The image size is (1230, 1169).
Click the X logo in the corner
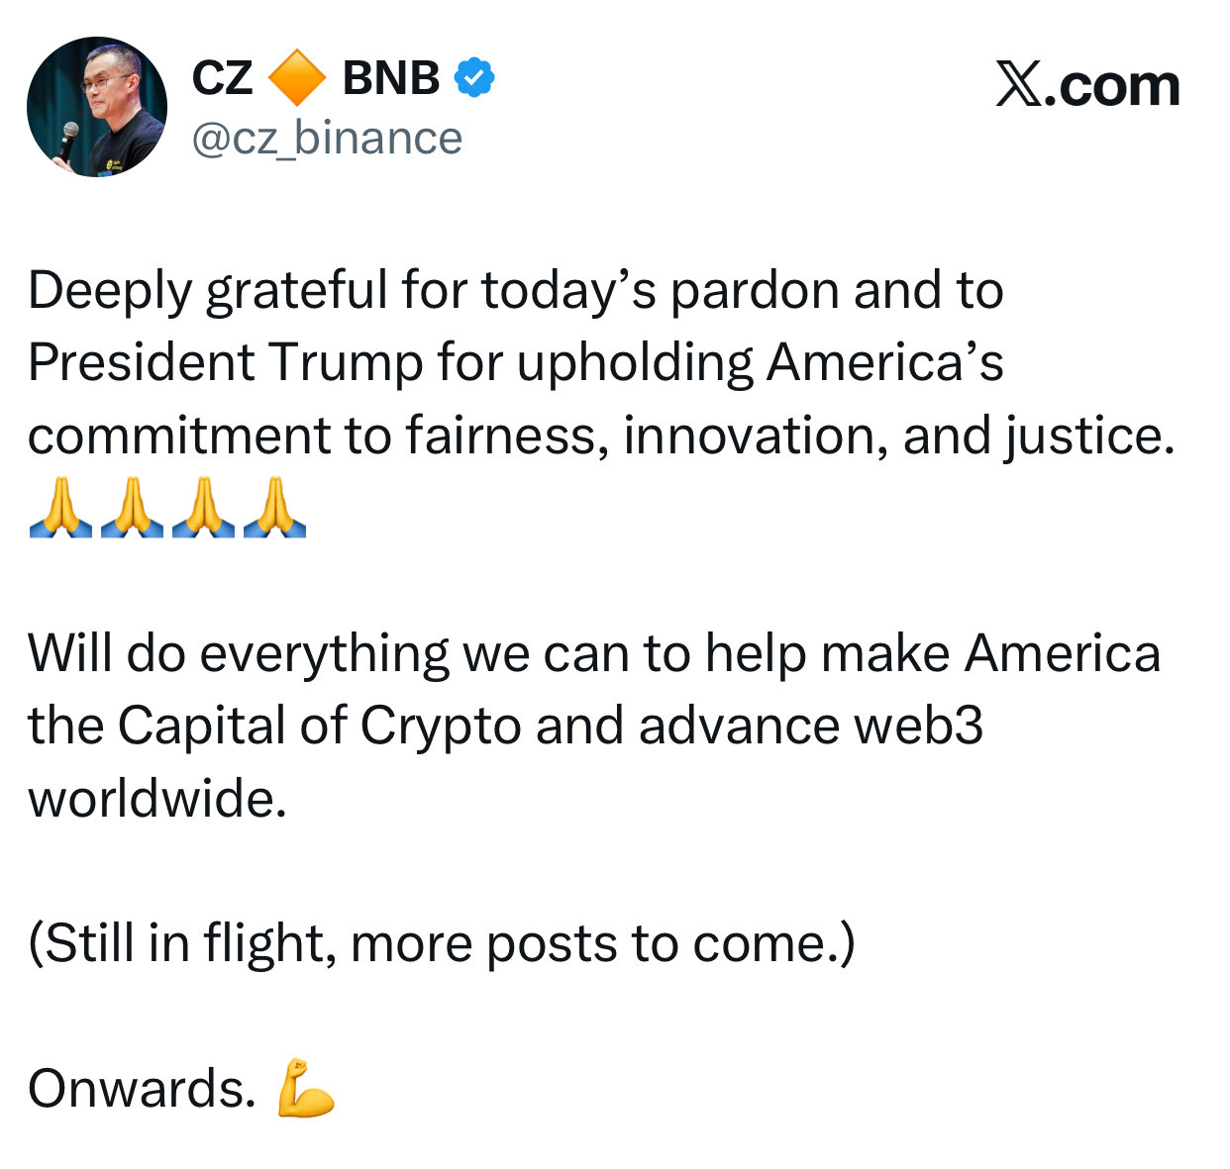1019,85
